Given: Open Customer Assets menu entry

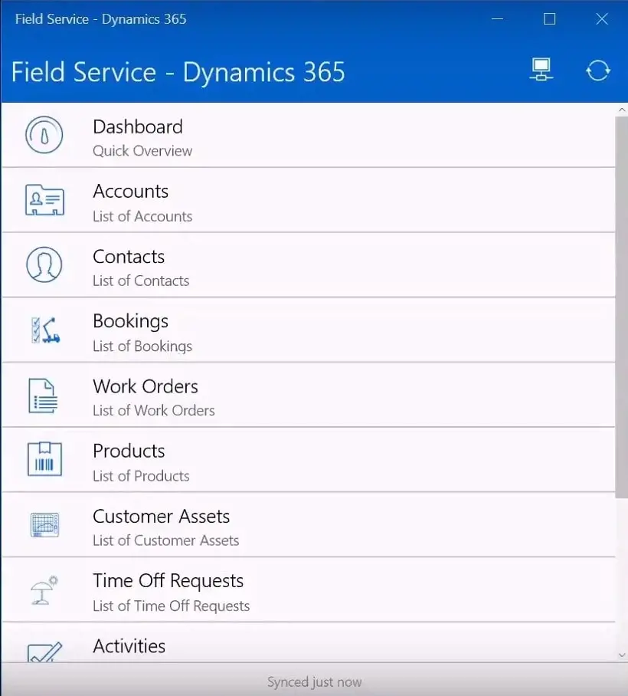Looking at the screenshot, I should pyautogui.click(x=308, y=524).
